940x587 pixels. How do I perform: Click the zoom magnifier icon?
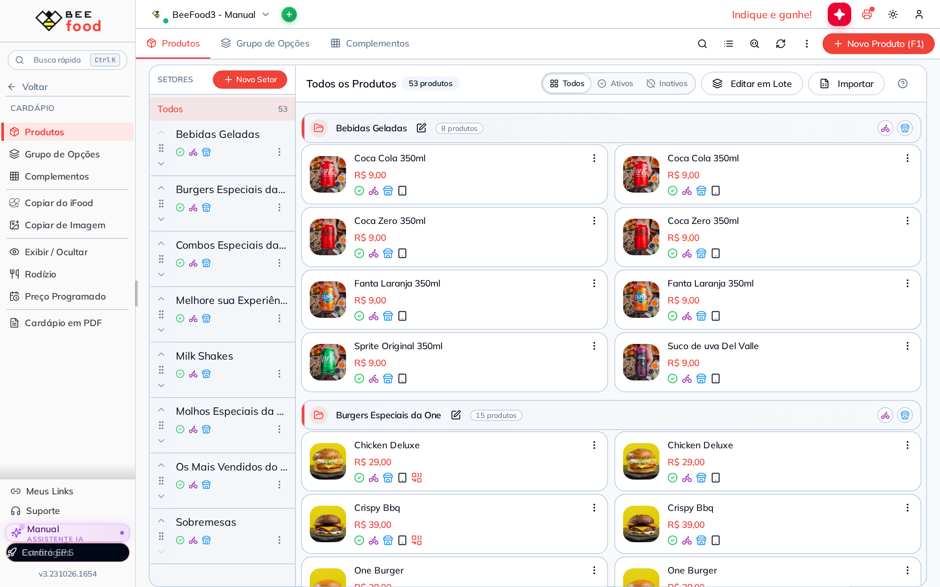[755, 43]
